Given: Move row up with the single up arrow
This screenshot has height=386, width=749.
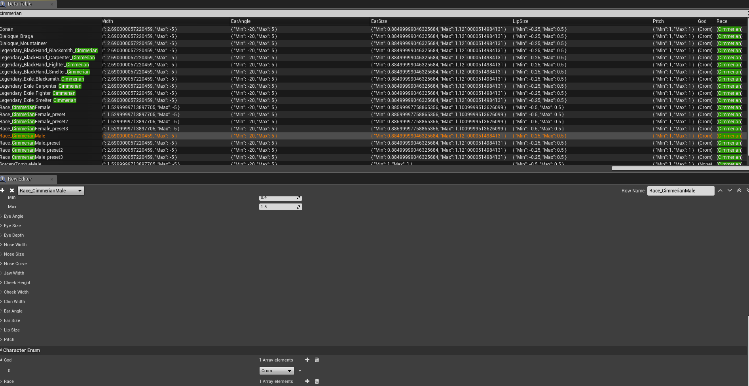Looking at the screenshot, I should pyautogui.click(x=720, y=190).
